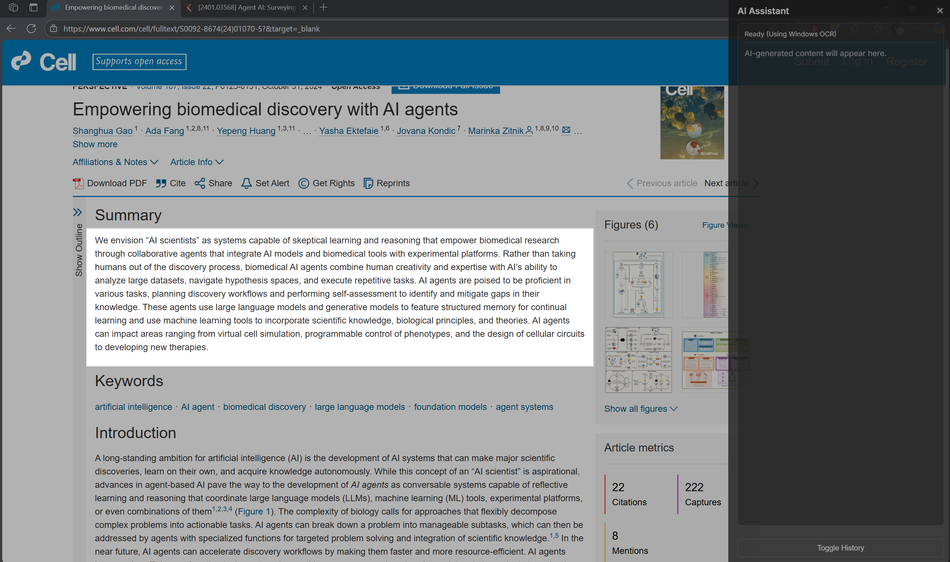Click the Share icon
The width and height of the screenshot is (950, 562).
tap(200, 183)
